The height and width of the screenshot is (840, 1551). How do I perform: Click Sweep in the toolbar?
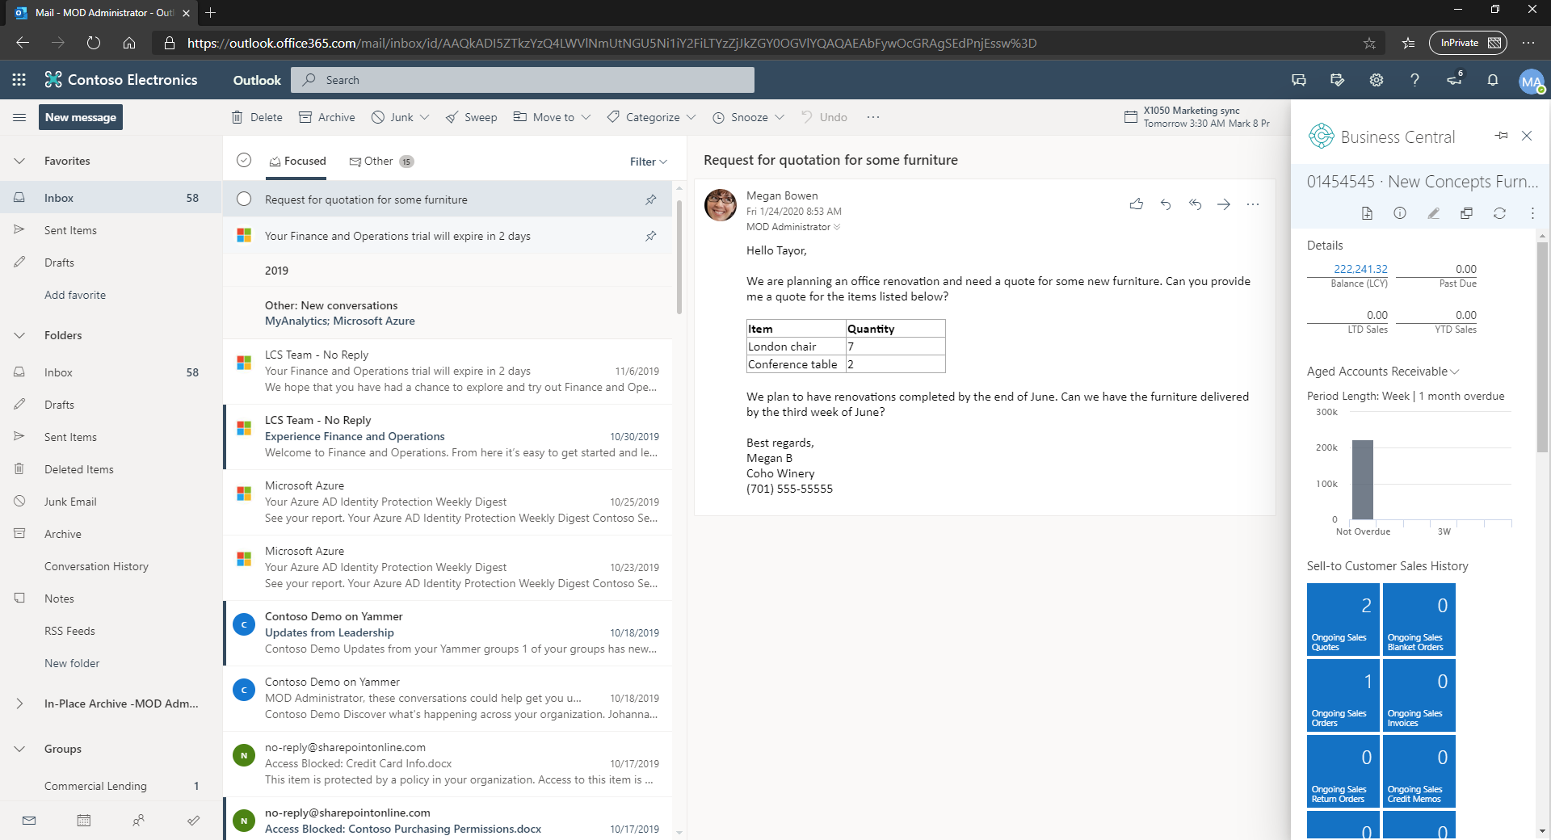click(471, 117)
